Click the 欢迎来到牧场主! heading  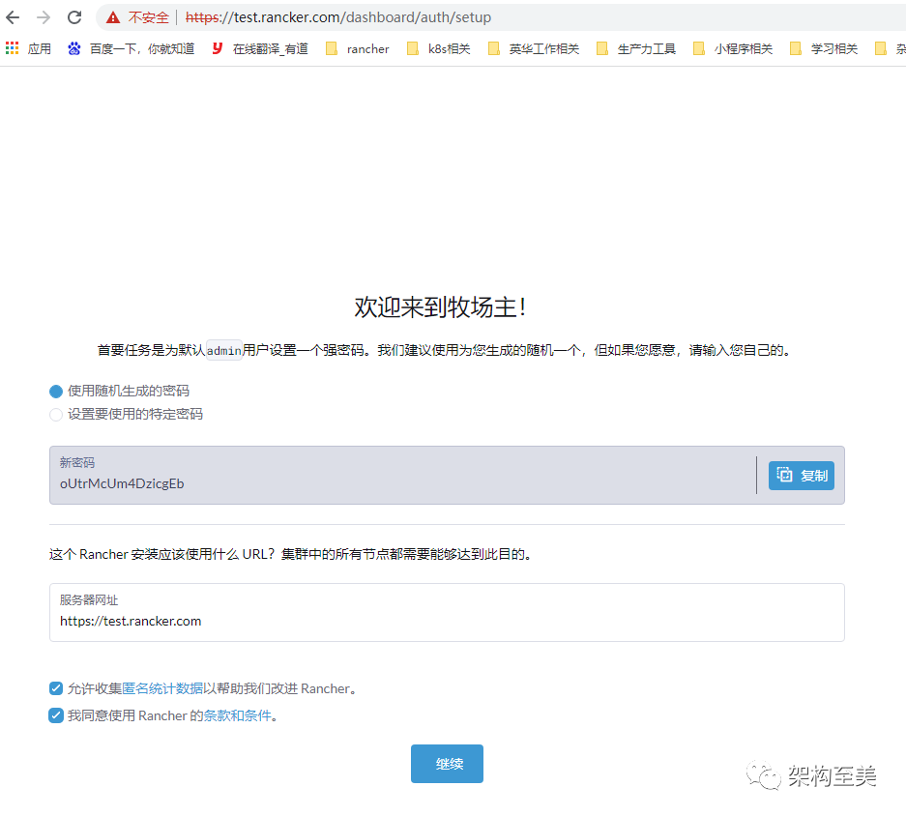tap(441, 306)
